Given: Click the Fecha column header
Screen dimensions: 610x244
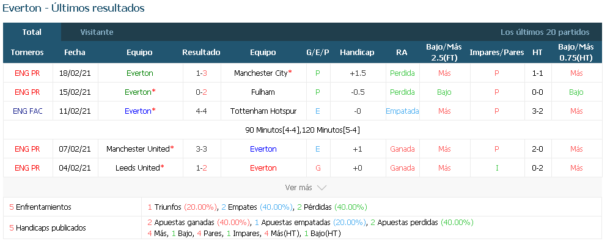Looking at the screenshot, I should [75, 53].
